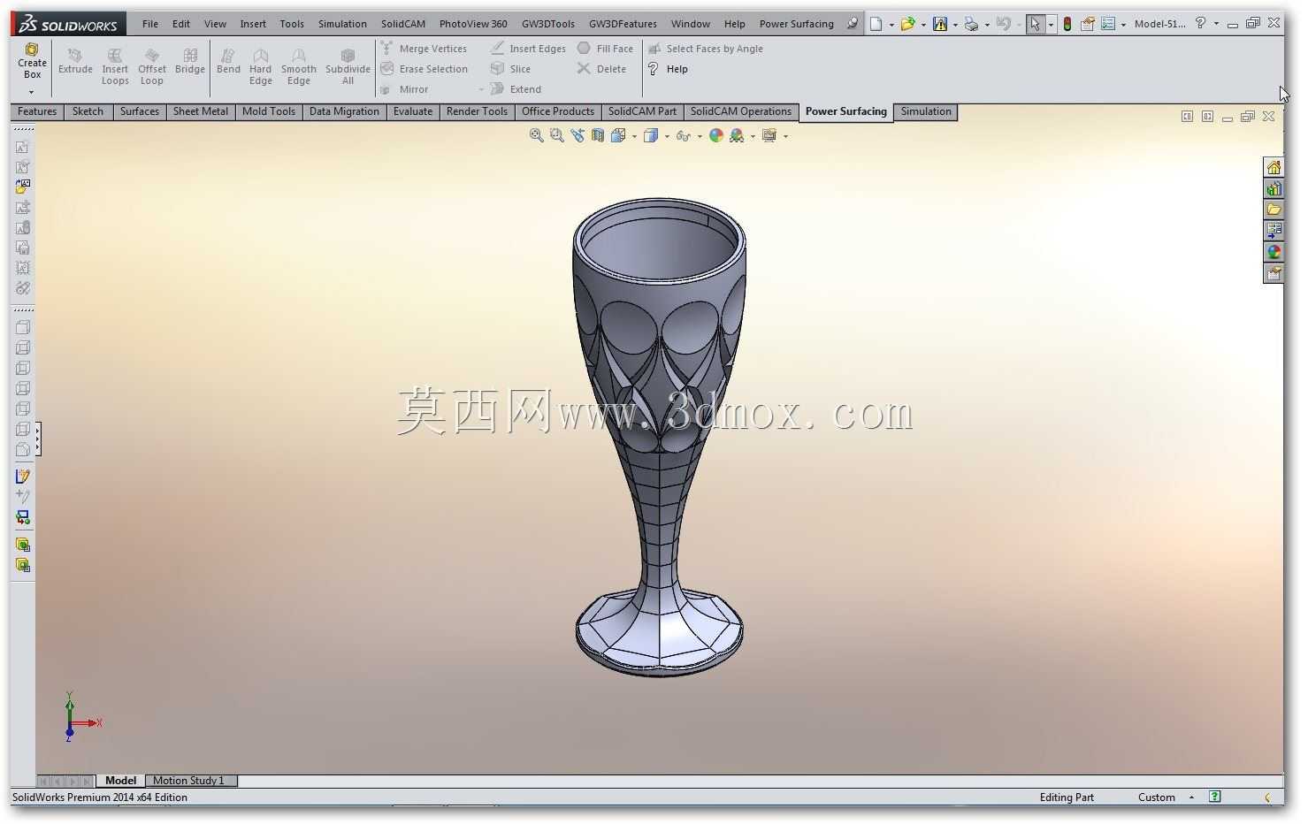Screen dimensions: 1308x824
Task: Click Previous View icon
Action: 578,135
